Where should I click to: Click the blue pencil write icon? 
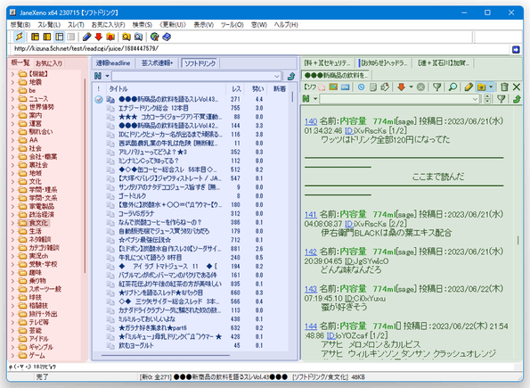pyautogui.click(x=87, y=37)
